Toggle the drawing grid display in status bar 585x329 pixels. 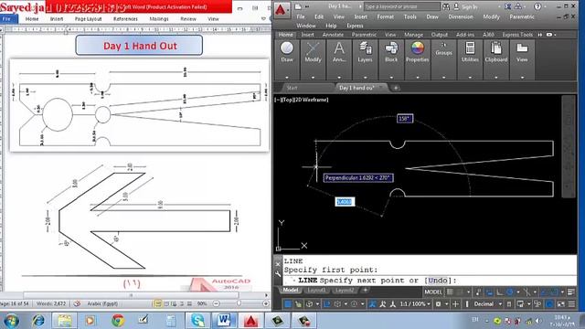click(451, 292)
